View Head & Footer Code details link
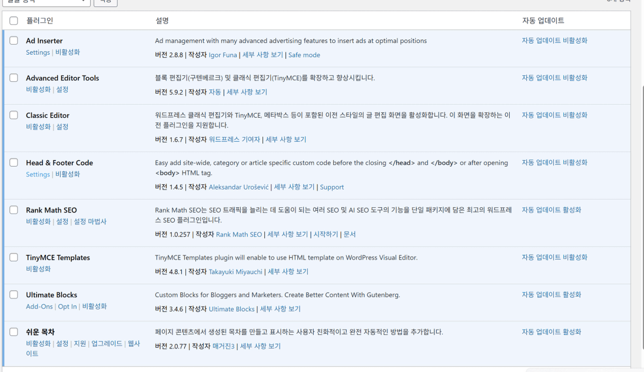 click(294, 187)
